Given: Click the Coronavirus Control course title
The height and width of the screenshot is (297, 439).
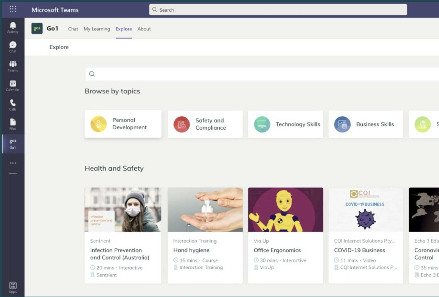Looking at the screenshot, I should [x=427, y=254].
